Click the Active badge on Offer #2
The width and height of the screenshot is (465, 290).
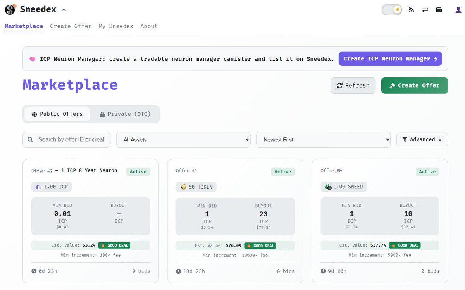pyautogui.click(x=138, y=172)
